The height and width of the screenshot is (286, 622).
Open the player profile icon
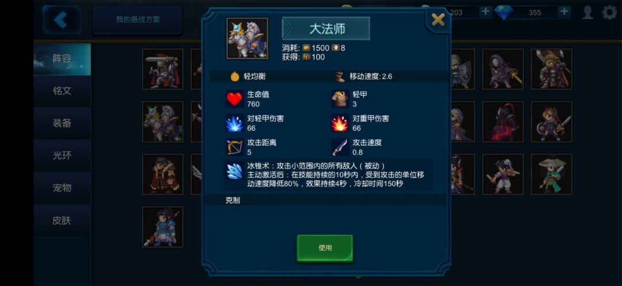(587, 12)
